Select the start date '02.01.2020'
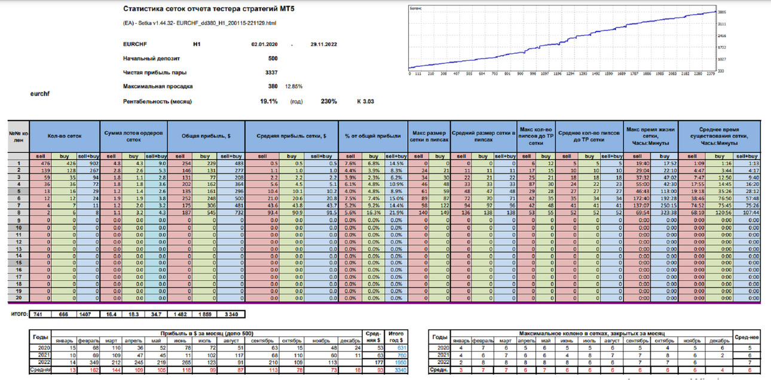 tap(265, 45)
